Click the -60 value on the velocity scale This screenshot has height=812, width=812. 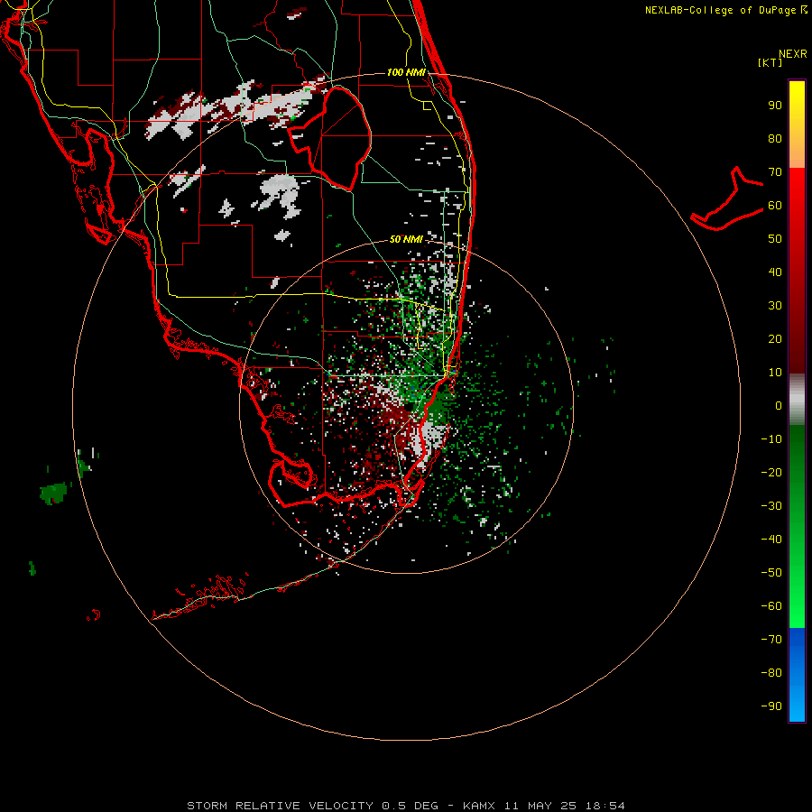pyautogui.click(x=771, y=606)
